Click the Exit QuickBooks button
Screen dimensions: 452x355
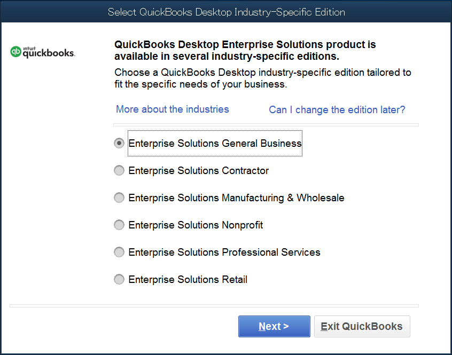362,326
